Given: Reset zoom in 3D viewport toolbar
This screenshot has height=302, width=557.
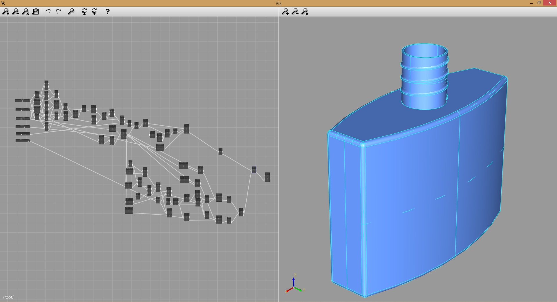Looking at the screenshot, I should tap(305, 12).
